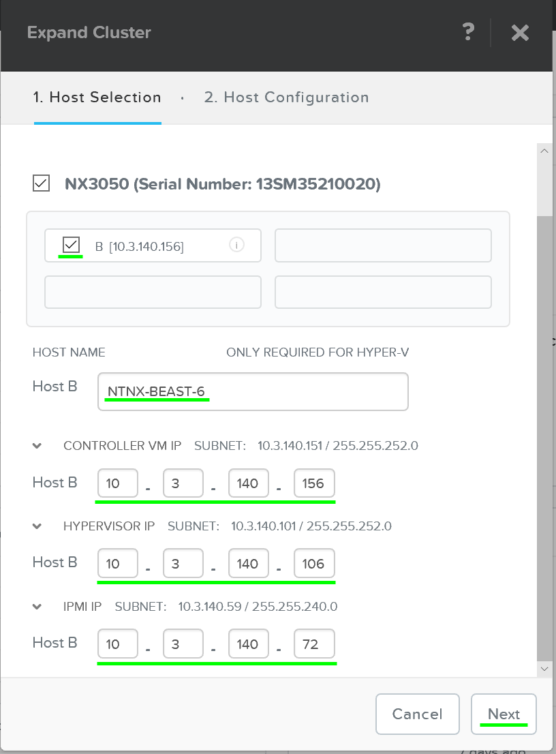Collapse the Controller VM IP section
This screenshot has height=754, width=556.
(37, 445)
